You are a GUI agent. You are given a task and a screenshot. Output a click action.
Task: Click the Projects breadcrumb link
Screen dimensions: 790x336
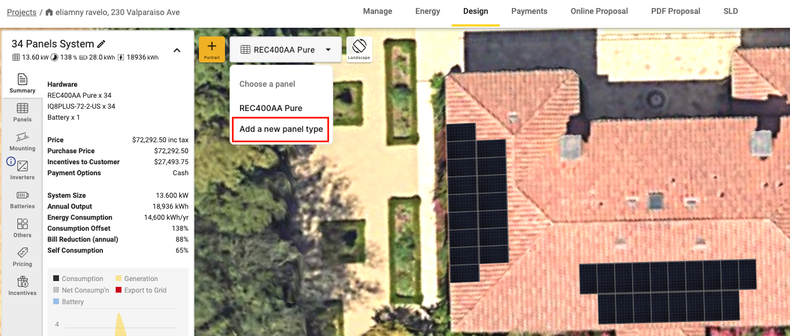coord(21,12)
